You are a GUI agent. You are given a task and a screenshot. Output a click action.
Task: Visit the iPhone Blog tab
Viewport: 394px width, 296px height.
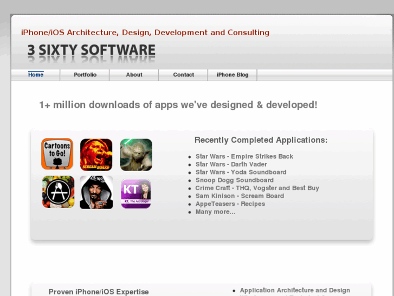coord(232,75)
